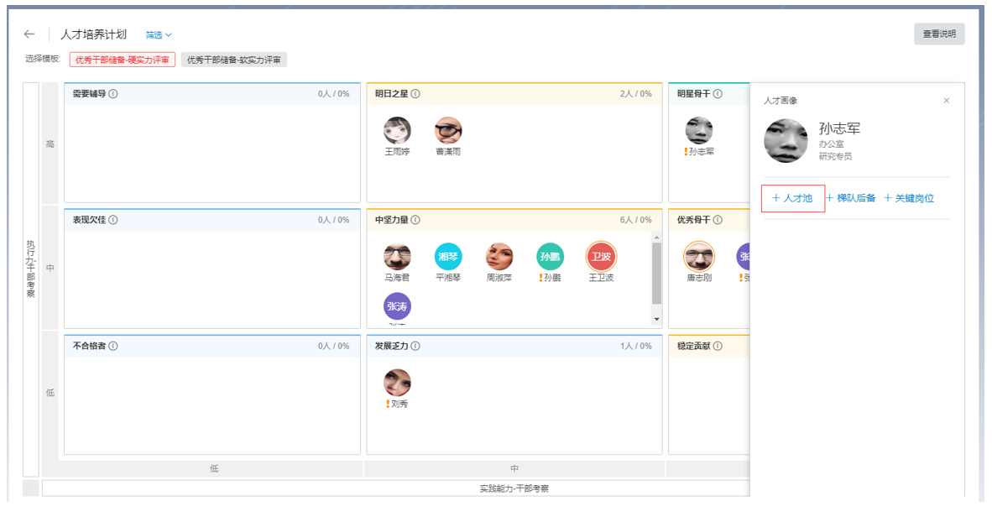Close the 人才画像 panel
992x517 pixels.
(947, 101)
